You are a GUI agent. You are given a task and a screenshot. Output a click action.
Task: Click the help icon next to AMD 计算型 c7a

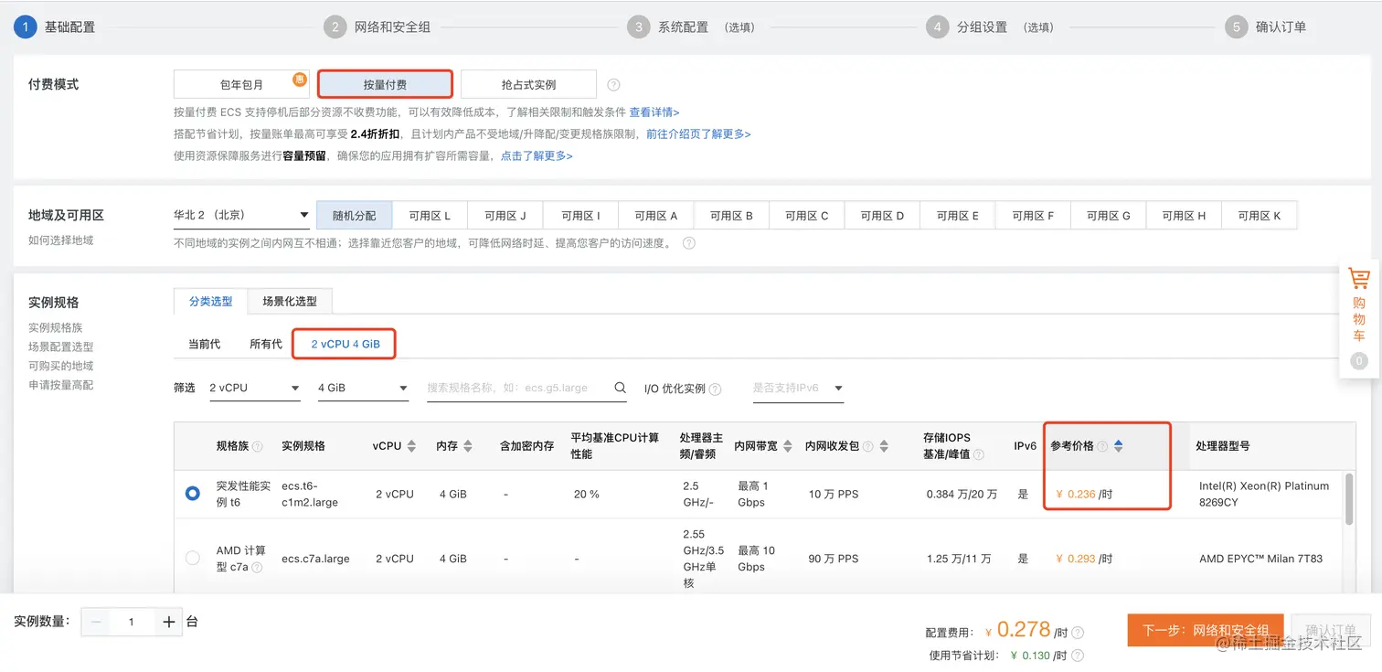coord(257,568)
